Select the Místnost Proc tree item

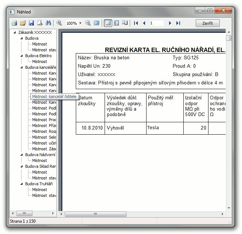click(44, 120)
